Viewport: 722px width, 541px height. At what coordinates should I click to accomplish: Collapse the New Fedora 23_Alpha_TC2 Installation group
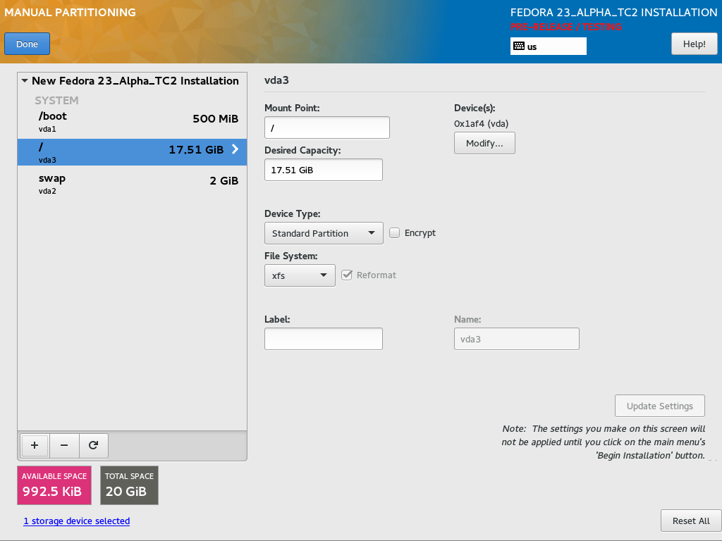25,80
